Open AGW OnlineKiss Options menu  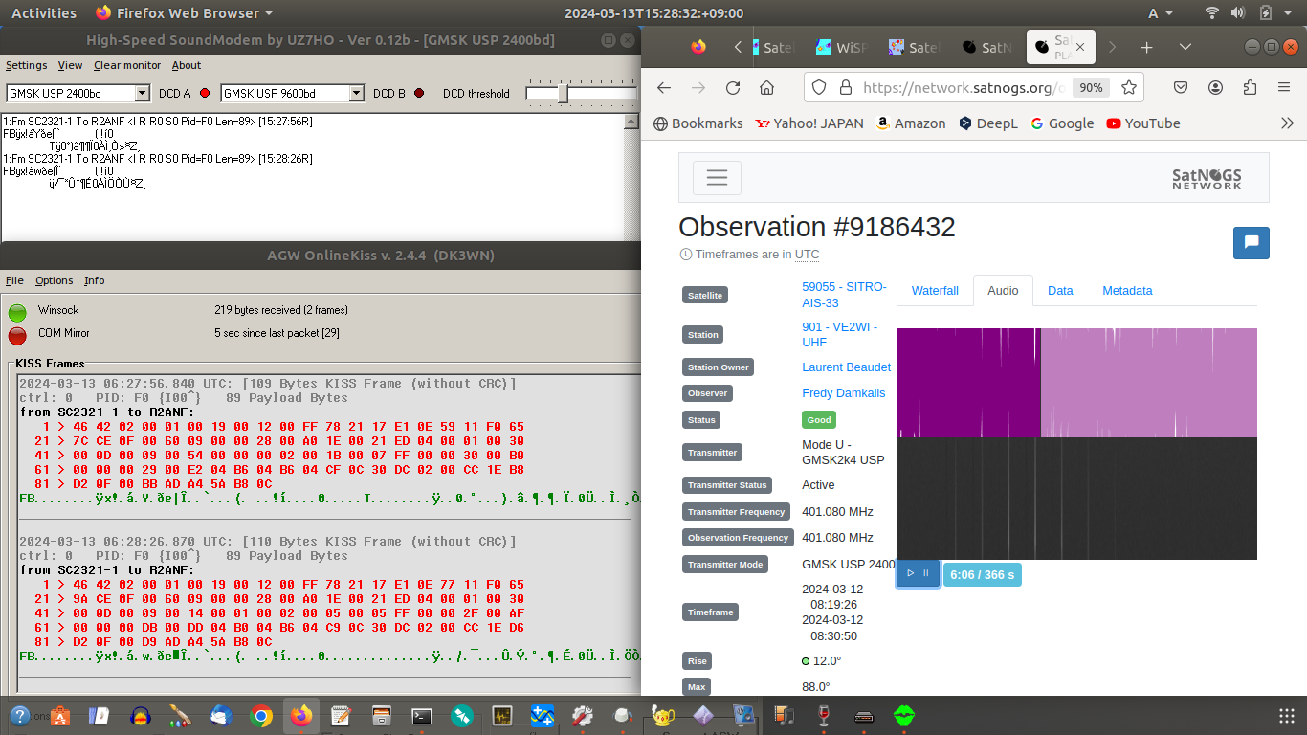point(54,280)
